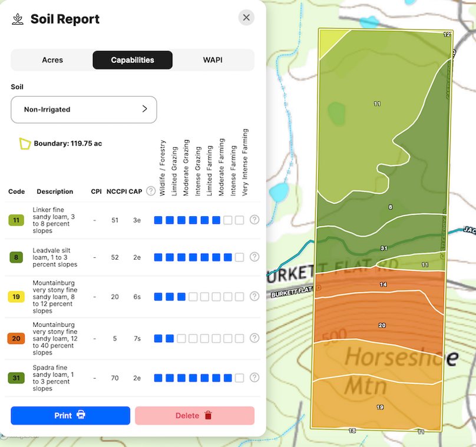Click help icon for soil code 20 row

point(254,338)
